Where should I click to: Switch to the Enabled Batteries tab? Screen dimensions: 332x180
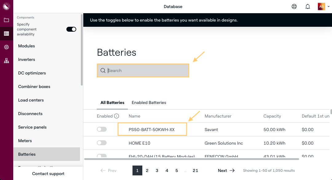[149, 102]
